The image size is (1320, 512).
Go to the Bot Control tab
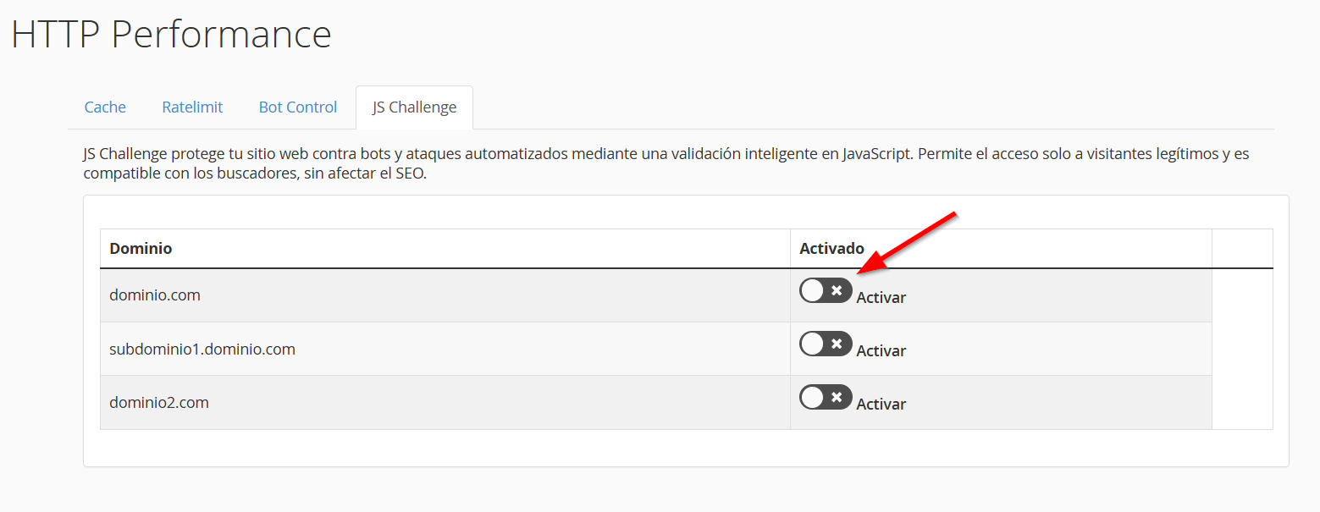(x=298, y=107)
